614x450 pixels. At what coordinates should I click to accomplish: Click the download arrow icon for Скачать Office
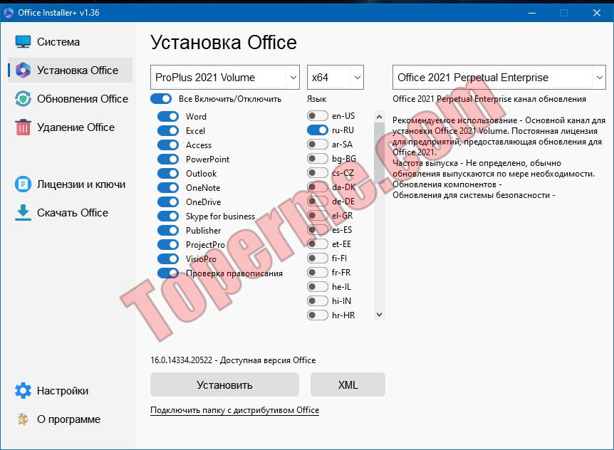tap(23, 212)
